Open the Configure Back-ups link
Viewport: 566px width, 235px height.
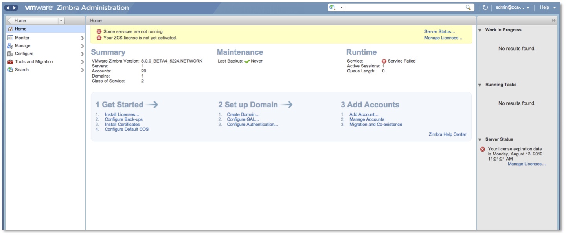coord(124,119)
